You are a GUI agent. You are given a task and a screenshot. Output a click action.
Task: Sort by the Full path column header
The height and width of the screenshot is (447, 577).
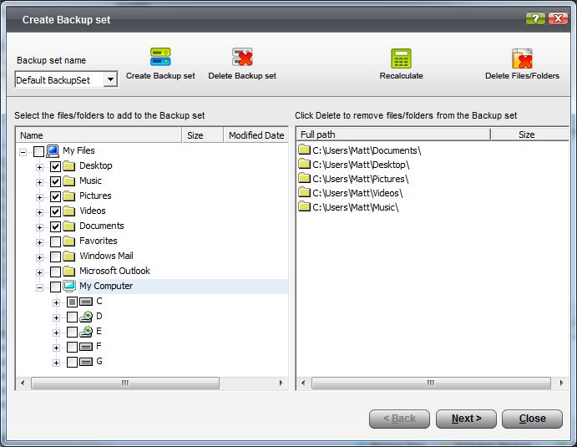click(393, 135)
